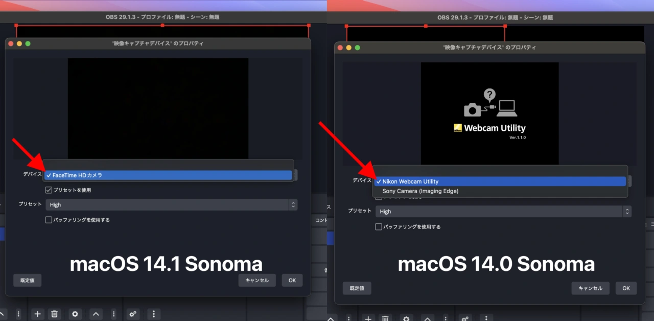Enable バッファリングを使用する in the macOS 14.0 dialog

coord(379,226)
